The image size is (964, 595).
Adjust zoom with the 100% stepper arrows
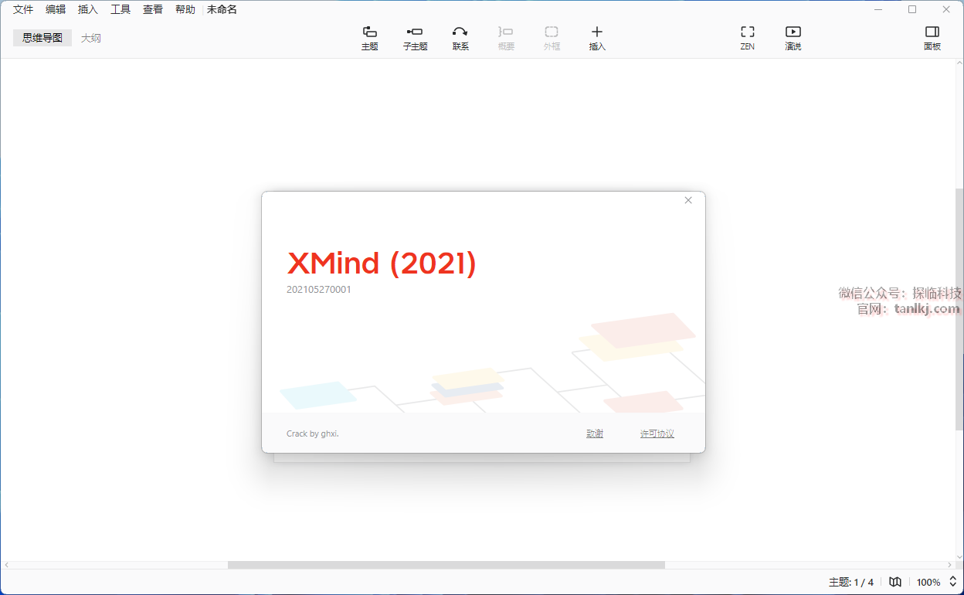(952, 582)
